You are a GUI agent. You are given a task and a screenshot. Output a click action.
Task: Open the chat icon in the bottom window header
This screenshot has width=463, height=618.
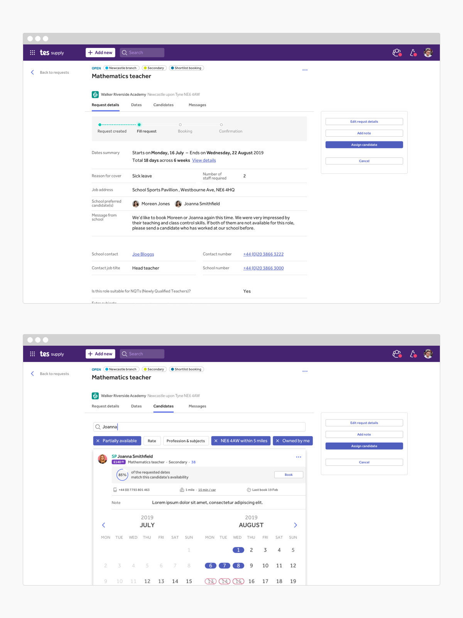pyautogui.click(x=397, y=354)
